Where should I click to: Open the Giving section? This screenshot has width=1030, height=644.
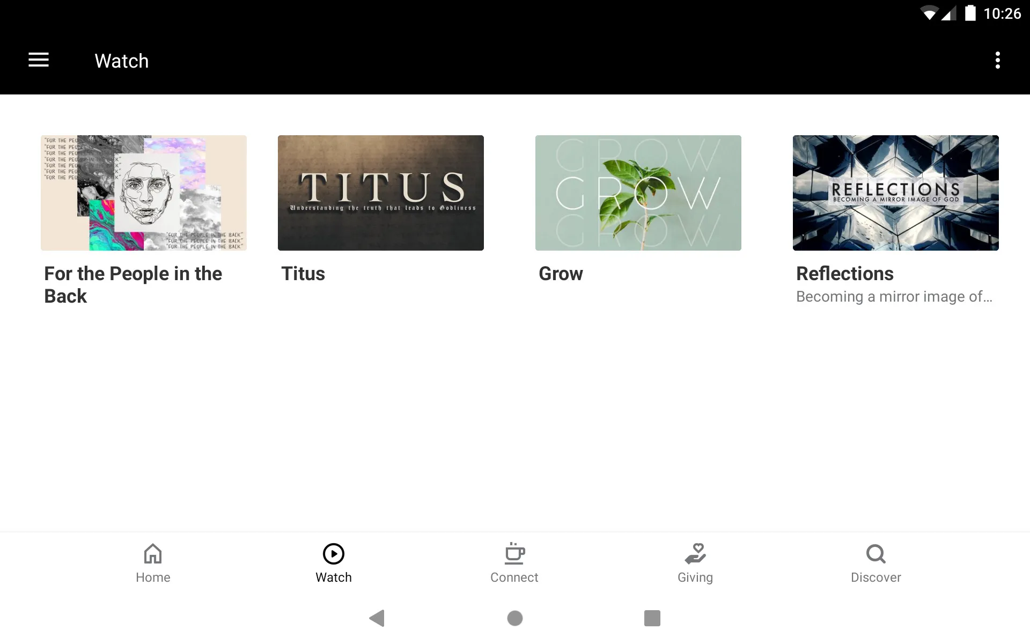695,563
